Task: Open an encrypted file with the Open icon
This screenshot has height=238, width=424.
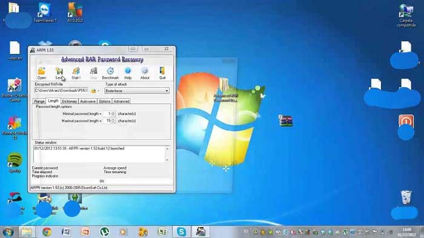Action: [42, 73]
